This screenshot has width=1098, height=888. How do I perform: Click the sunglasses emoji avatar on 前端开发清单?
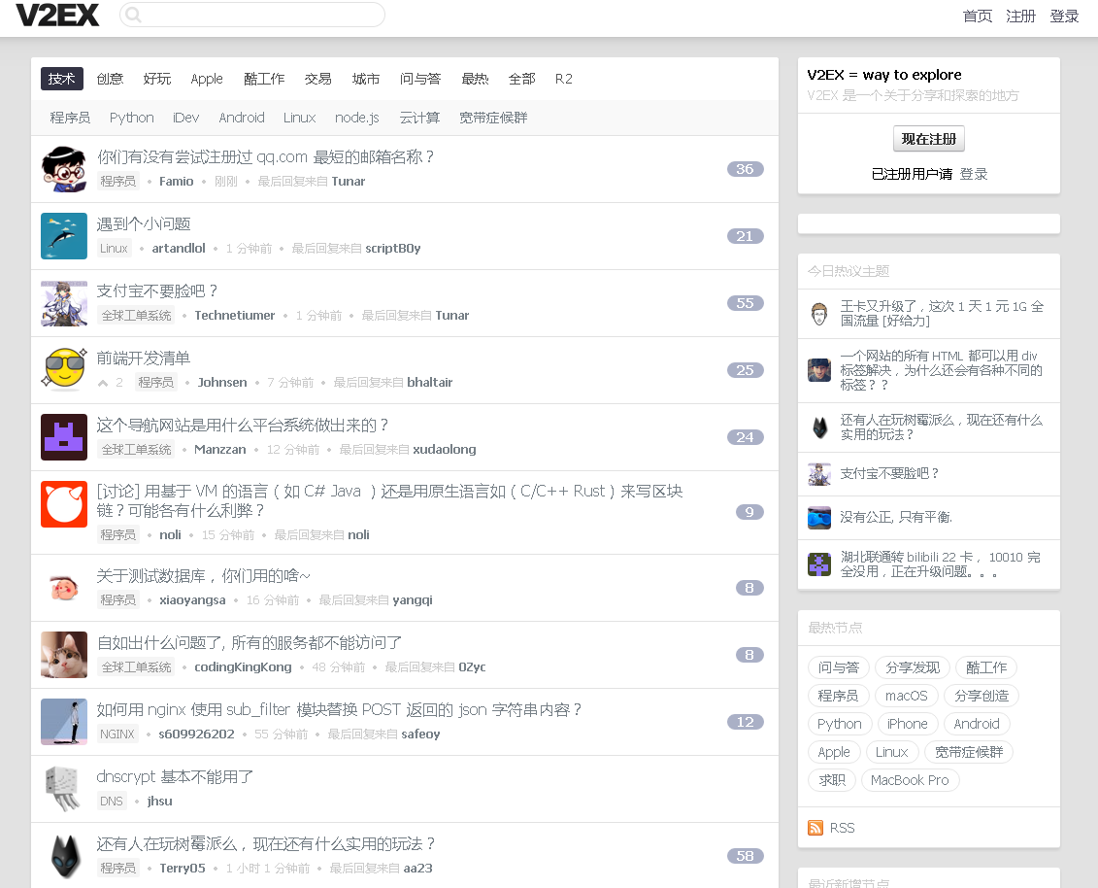(63, 370)
